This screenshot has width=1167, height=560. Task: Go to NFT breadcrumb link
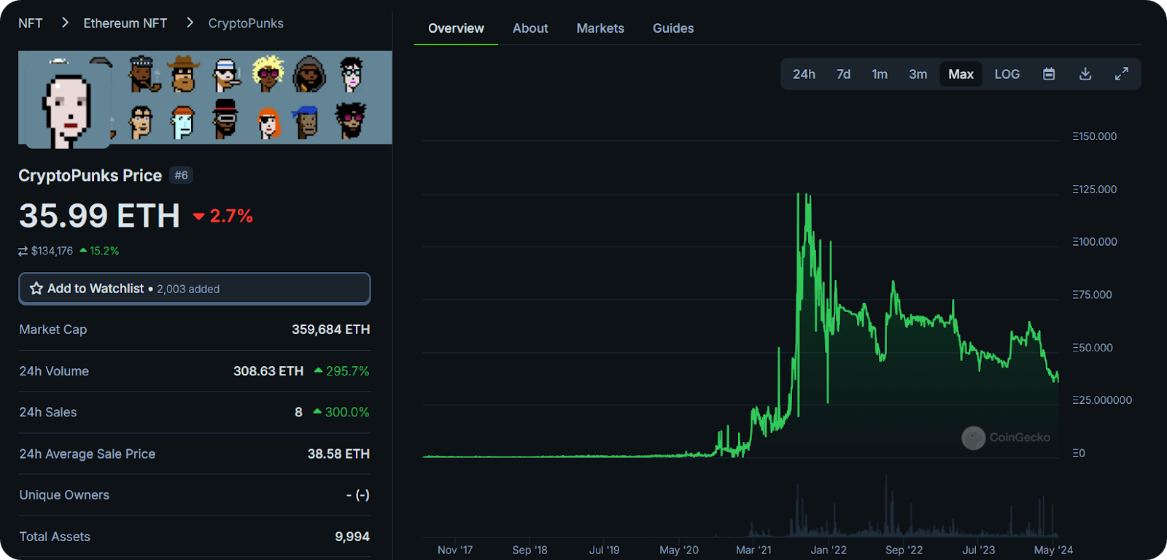click(x=31, y=23)
